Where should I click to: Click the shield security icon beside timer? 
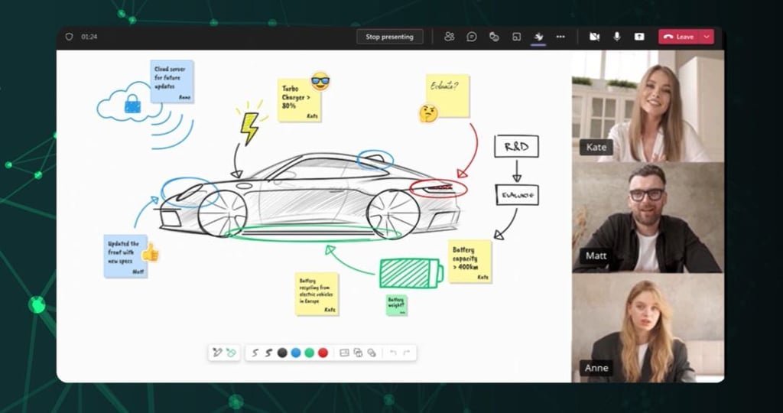(x=70, y=37)
